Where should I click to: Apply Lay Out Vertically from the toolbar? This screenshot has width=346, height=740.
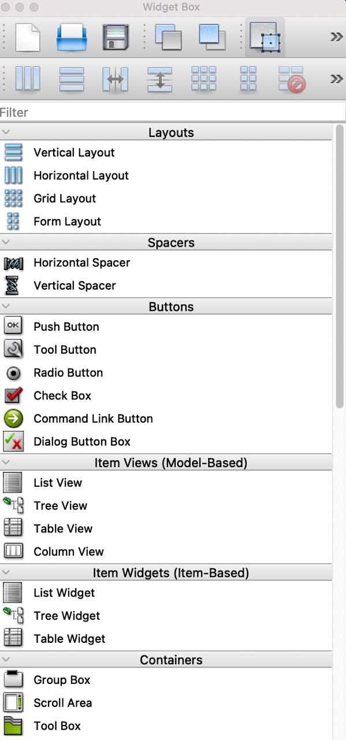[72, 79]
